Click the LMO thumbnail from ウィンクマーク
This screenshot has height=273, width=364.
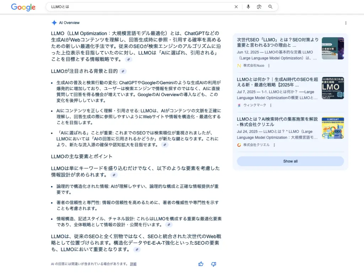coord(333,88)
